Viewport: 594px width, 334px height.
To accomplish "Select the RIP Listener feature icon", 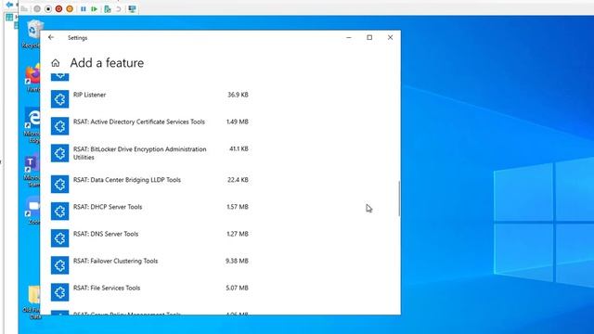I will point(59,99).
